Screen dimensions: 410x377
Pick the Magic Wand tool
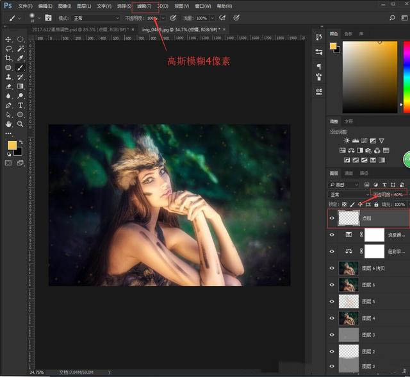(x=20, y=49)
